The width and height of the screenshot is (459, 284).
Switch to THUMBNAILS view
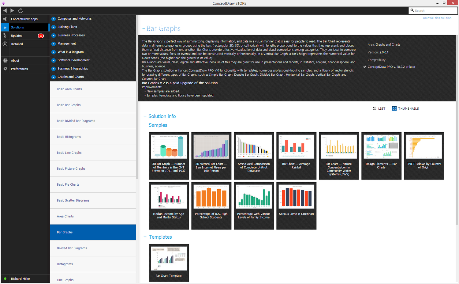coord(409,108)
